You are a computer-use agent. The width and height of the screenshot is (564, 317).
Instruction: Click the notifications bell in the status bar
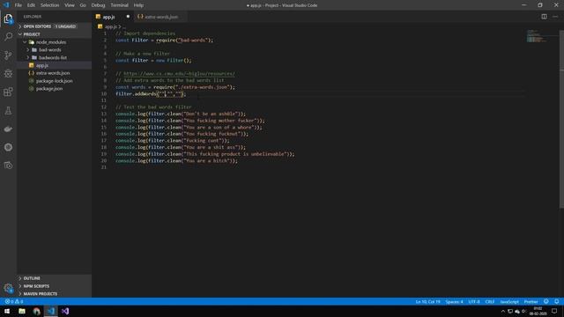click(556, 301)
